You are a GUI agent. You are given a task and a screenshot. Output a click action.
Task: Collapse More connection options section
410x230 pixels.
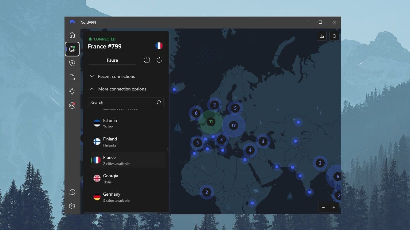(118, 89)
